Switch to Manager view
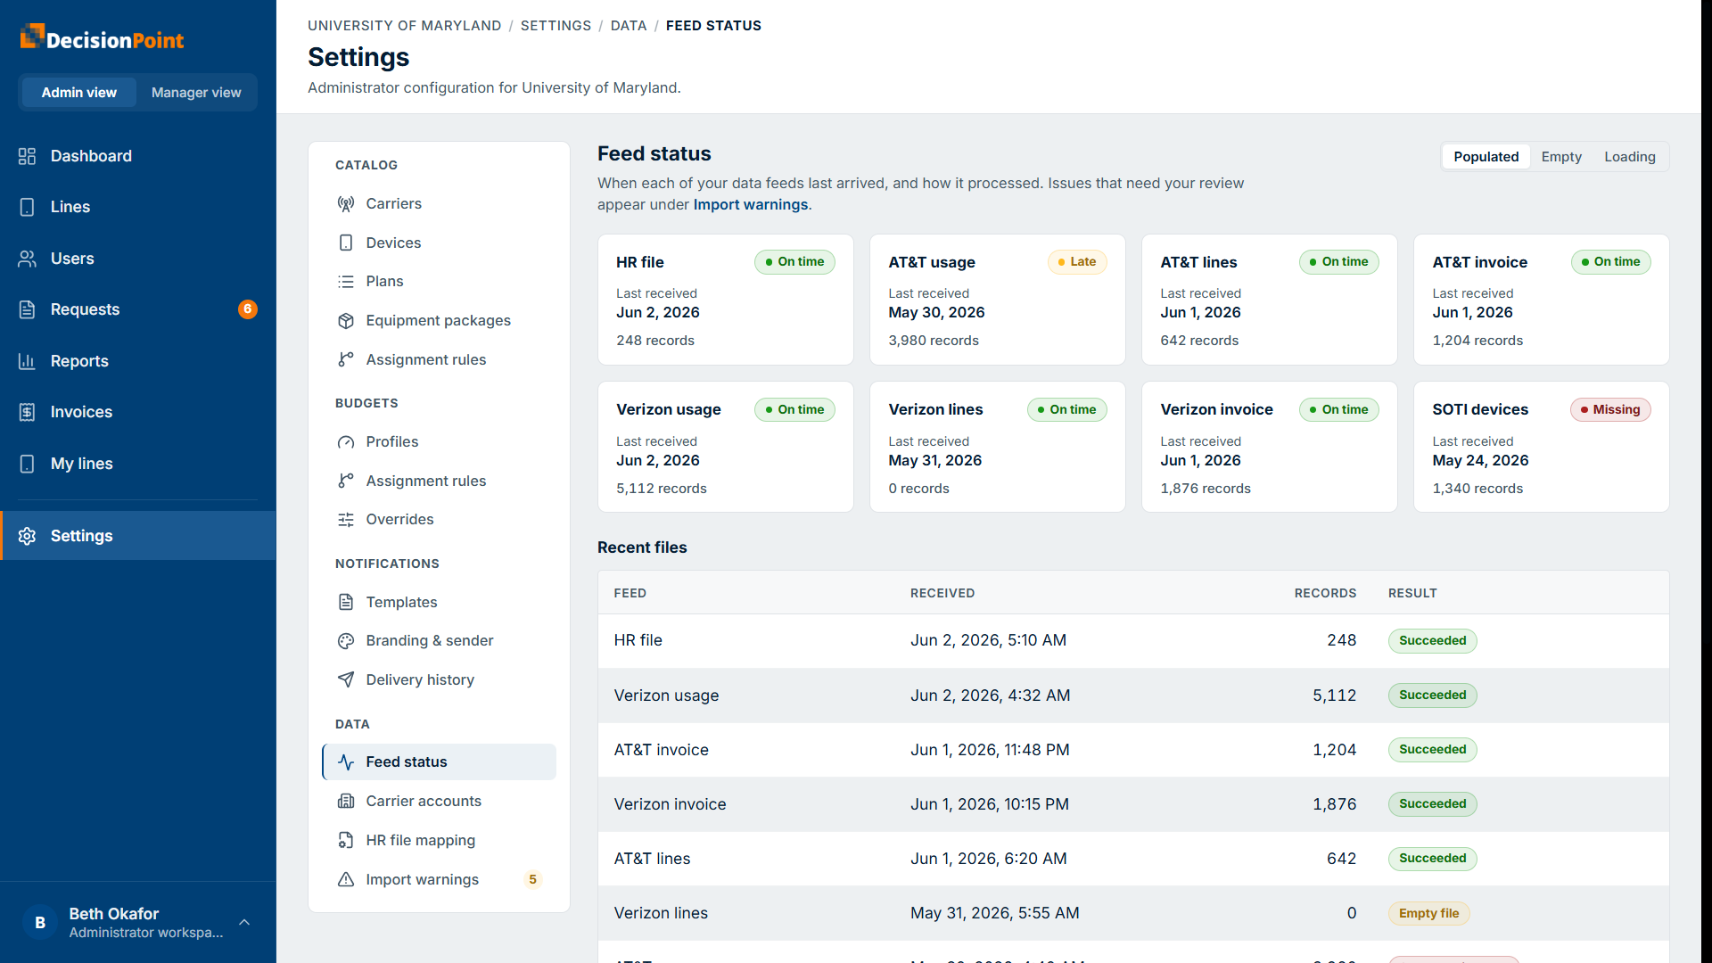The height and width of the screenshot is (963, 1712). 196,93
